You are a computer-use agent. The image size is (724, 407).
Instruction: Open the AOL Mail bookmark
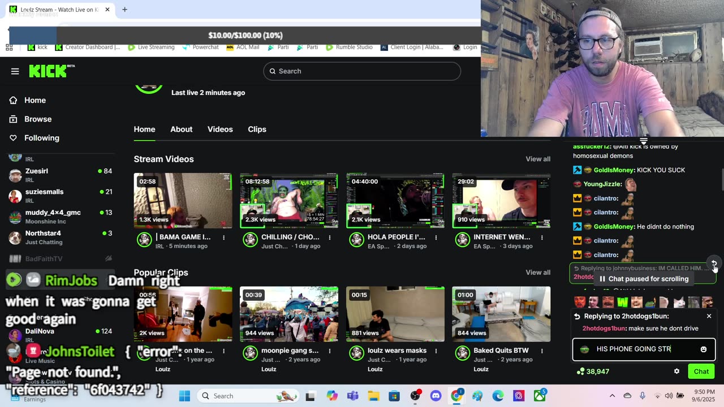243,47
